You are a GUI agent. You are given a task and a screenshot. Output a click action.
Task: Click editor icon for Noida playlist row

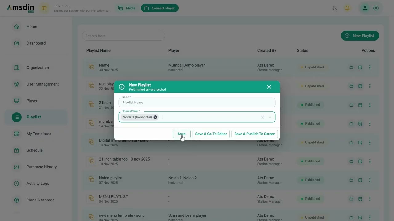tap(360, 180)
